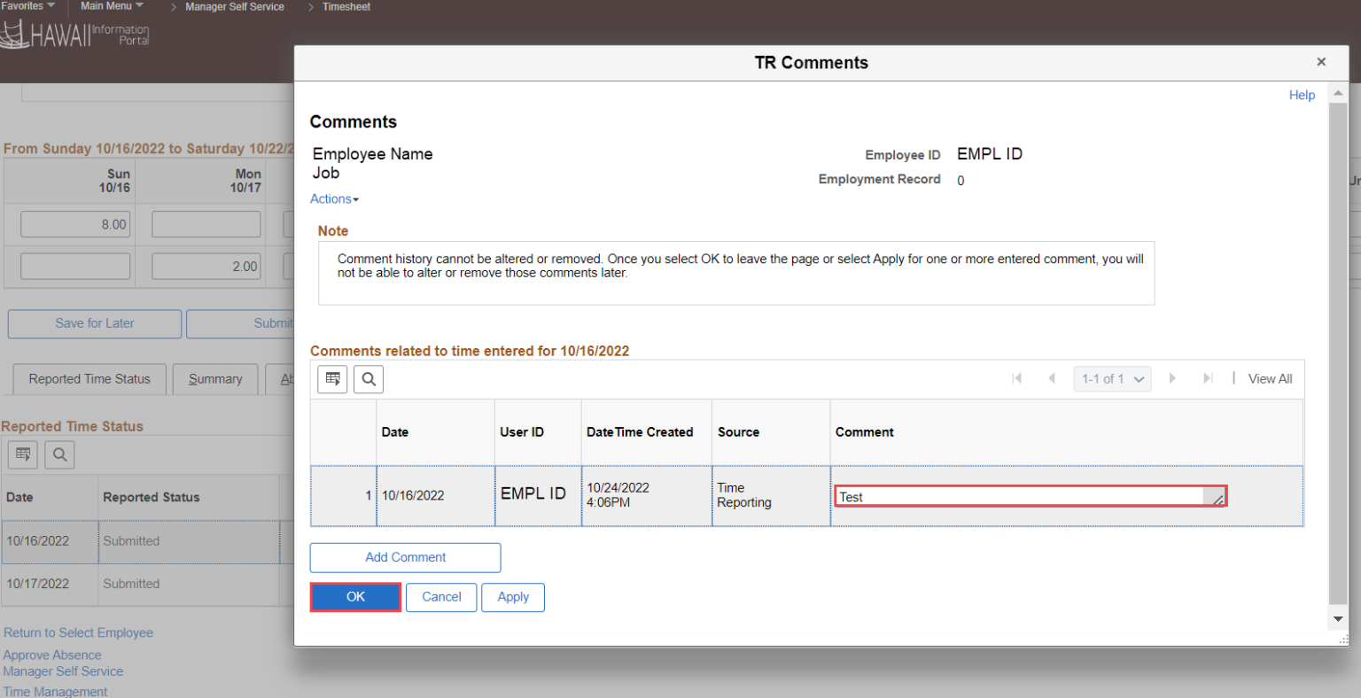Viewport: 1361px width, 698px height.
Task: Switch to the Summary tab
Action: 214,379
